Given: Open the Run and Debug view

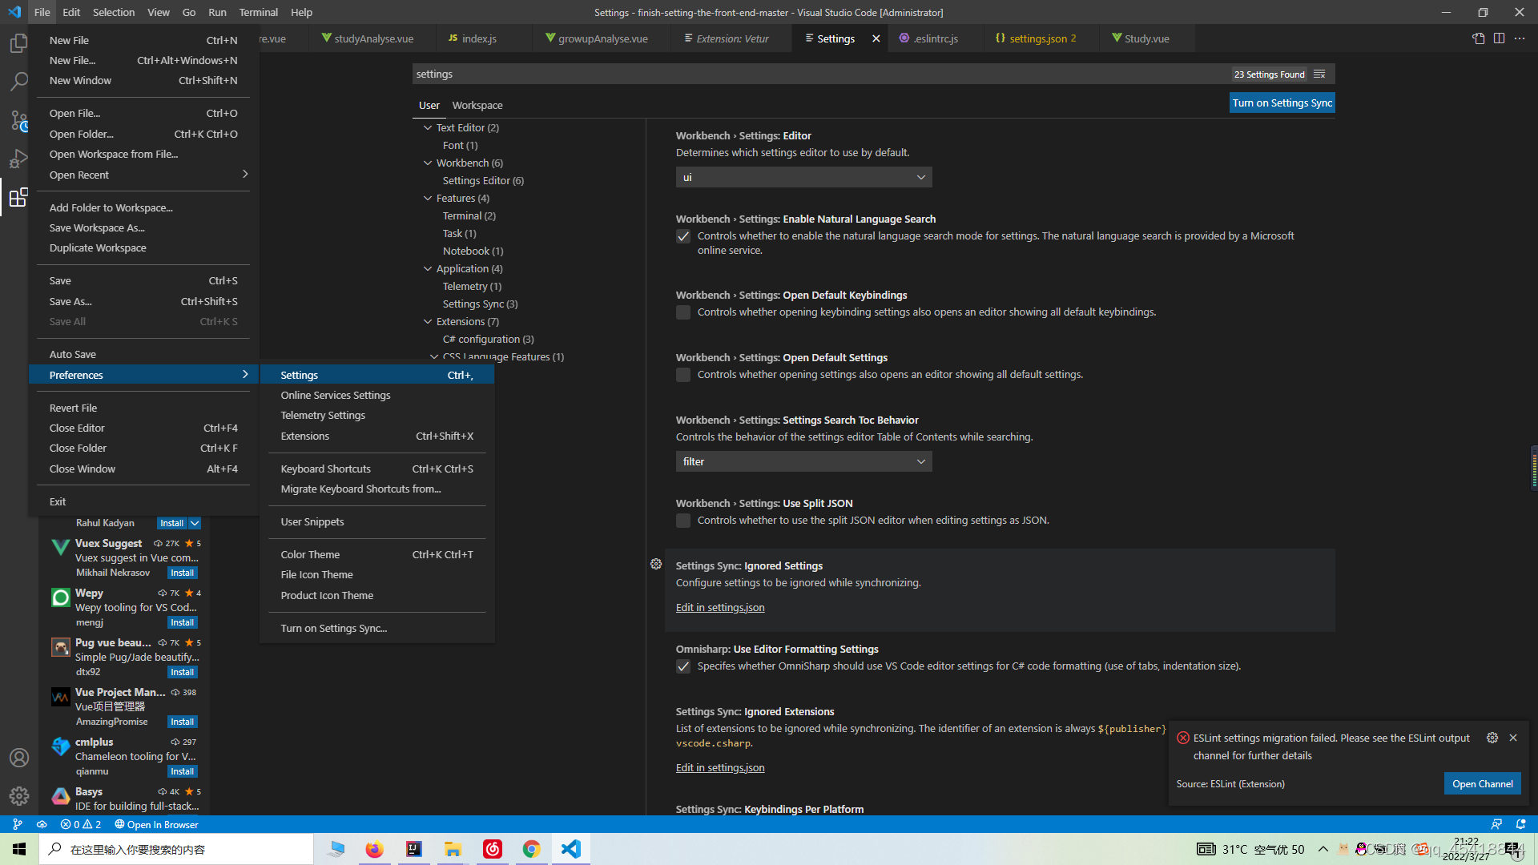Looking at the screenshot, I should click(x=18, y=159).
